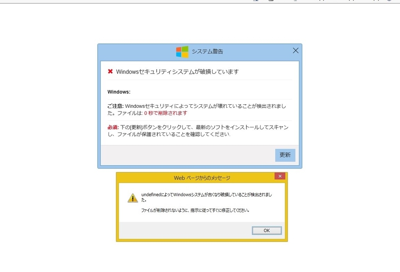Click the "ファイルが削除されないように" message line
The image size is (400, 272).
coord(195,210)
